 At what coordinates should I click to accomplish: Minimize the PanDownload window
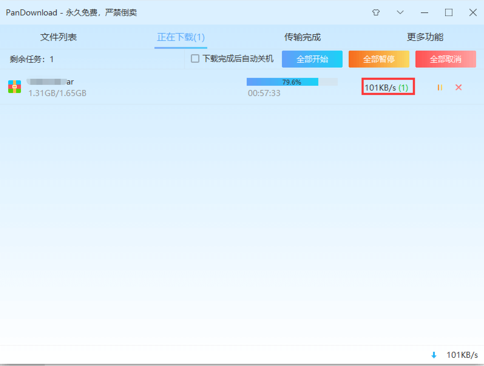pyautogui.click(x=425, y=13)
